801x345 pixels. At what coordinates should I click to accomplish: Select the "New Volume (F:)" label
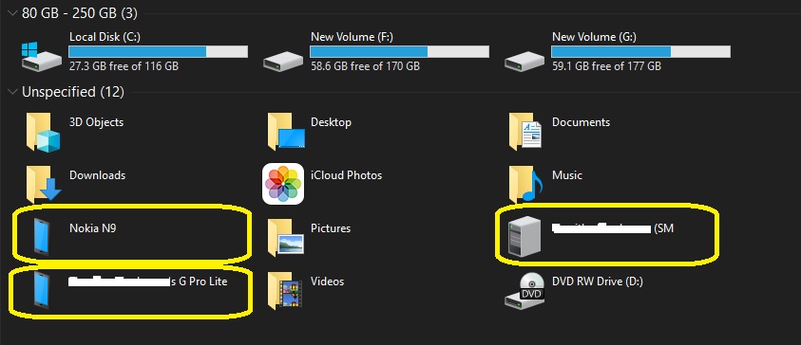click(352, 37)
